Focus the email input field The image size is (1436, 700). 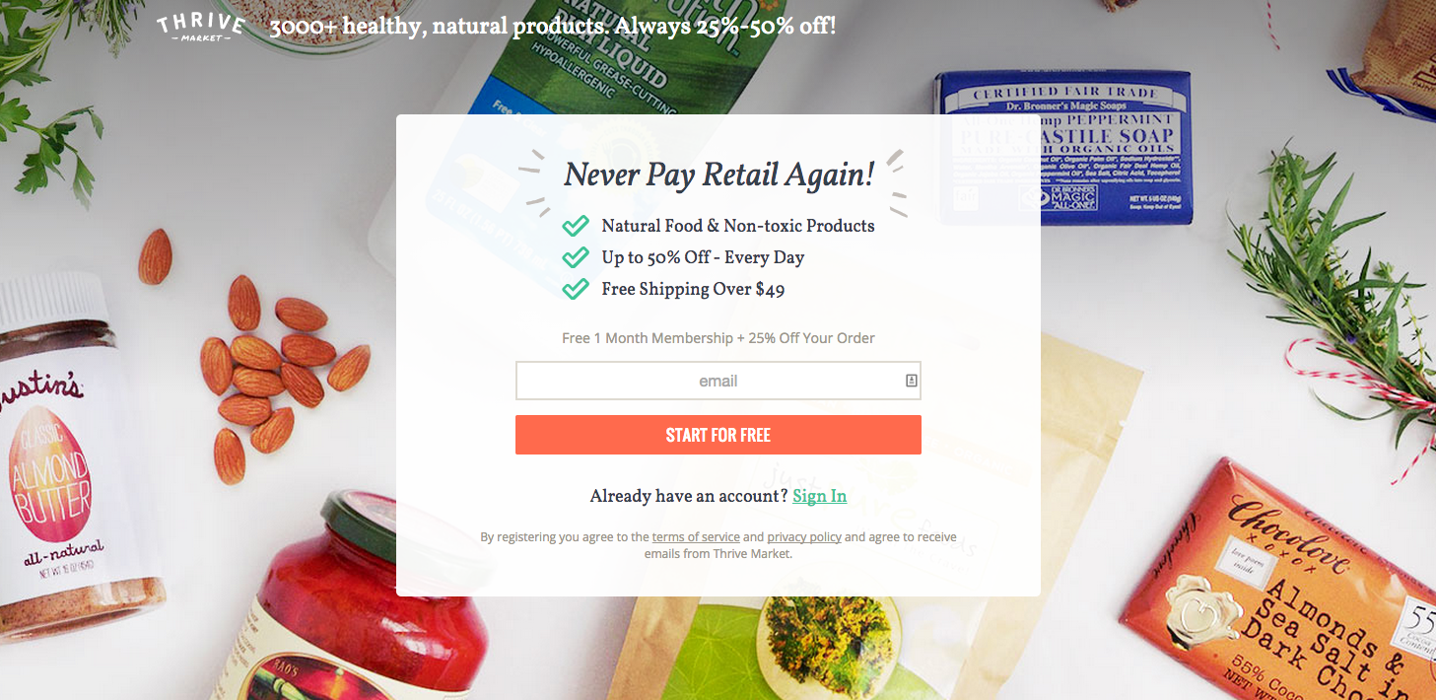[x=718, y=381]
